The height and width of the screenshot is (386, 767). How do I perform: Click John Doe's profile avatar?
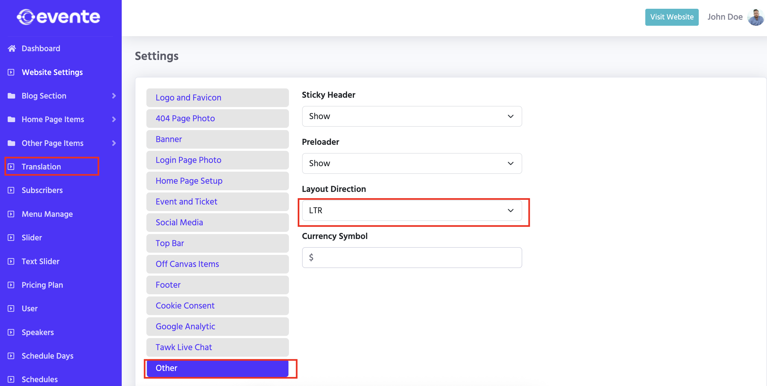tap(756, 17)
